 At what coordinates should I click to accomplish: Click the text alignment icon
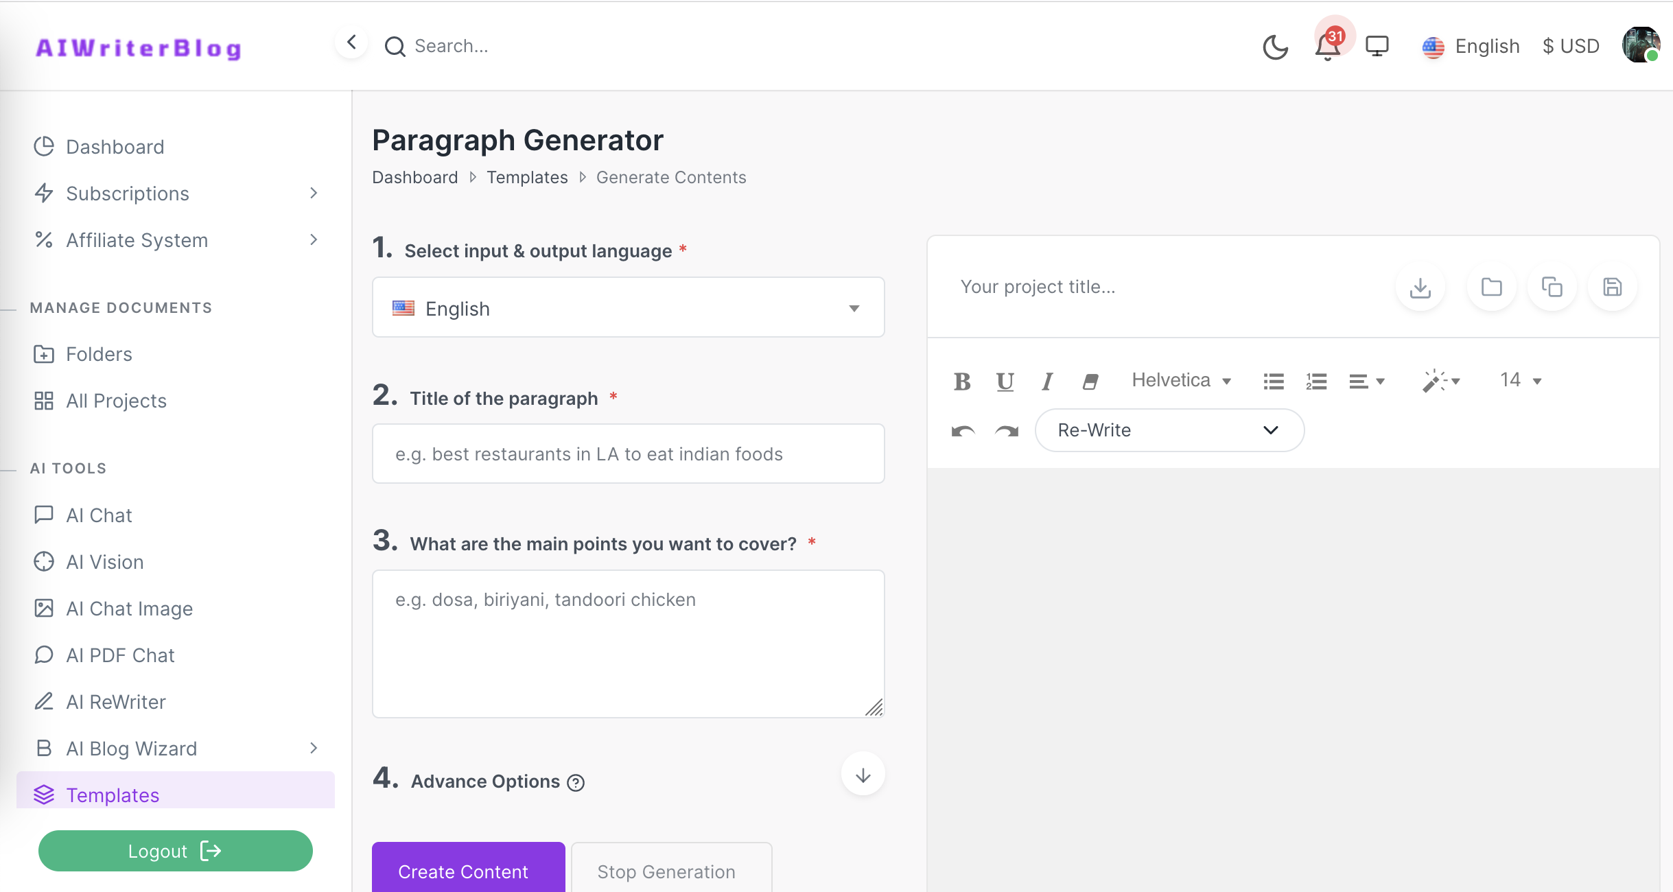pos(1364,379)
